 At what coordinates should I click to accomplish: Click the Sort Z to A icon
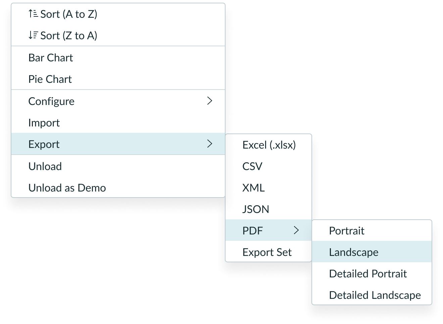pyautogui.click(x=33, y=35)
